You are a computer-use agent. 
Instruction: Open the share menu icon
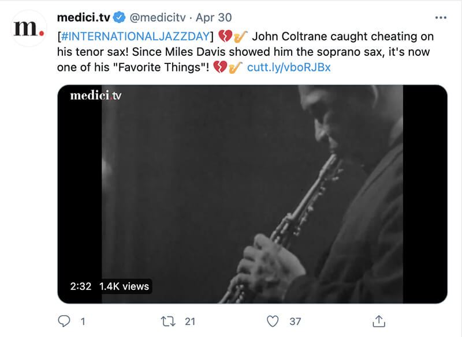(x=378, y=320)
